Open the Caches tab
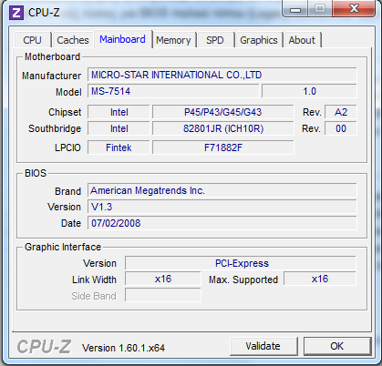Image resolution: width=382 pixels, height=366 pixels. coord(73,40)
